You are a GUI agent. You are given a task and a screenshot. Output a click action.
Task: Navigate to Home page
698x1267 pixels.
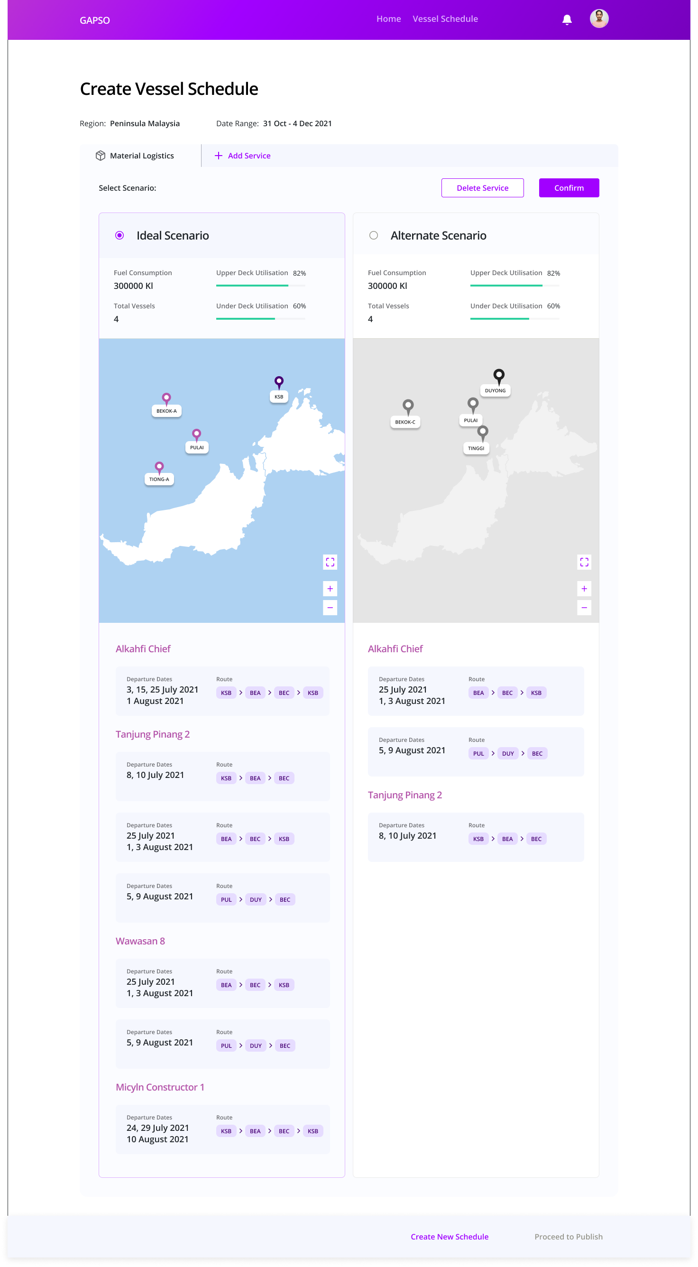[388, 18]
